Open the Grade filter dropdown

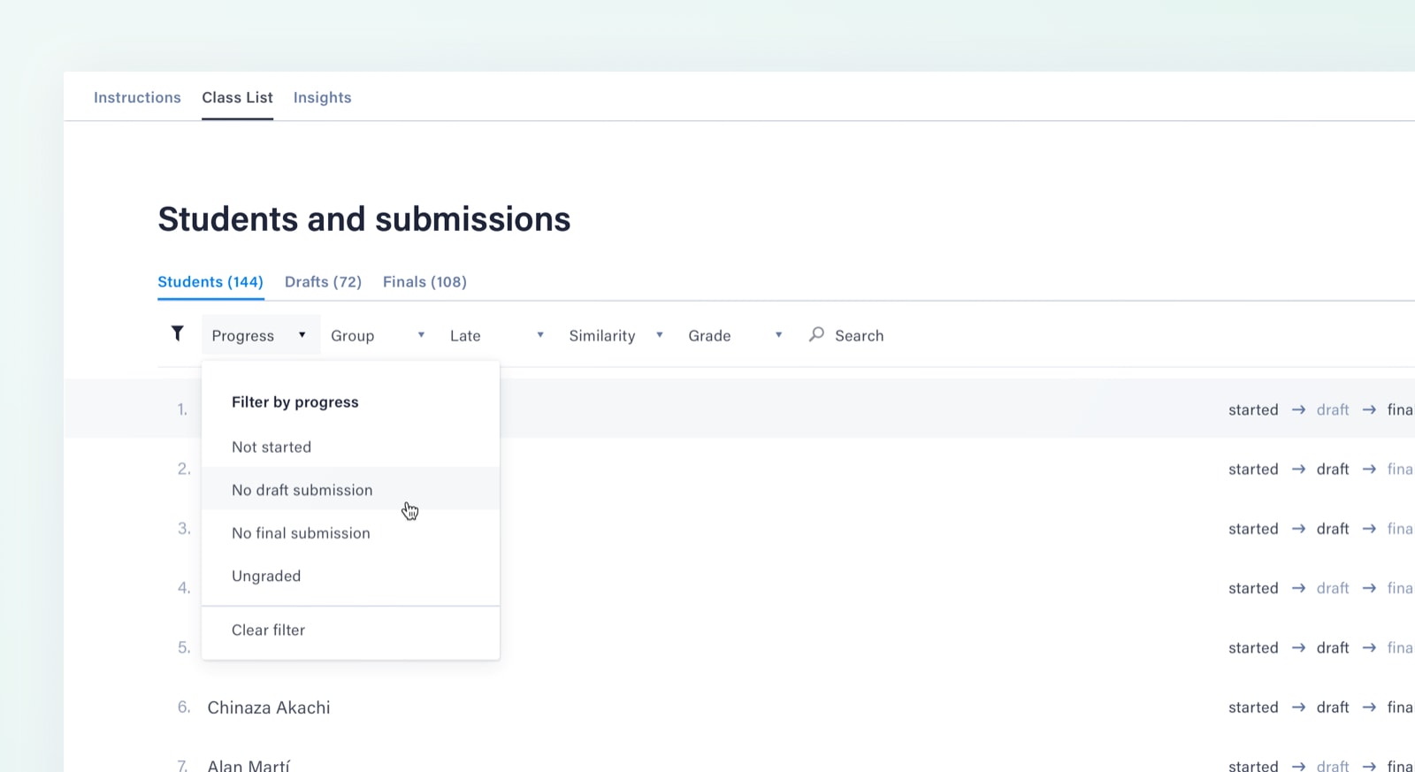[735, 336]
